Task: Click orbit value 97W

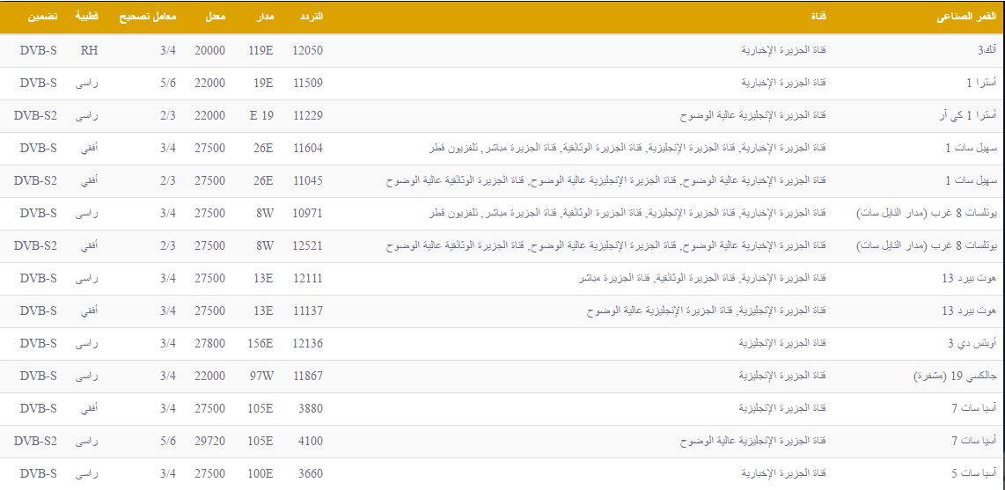Action: coord(262,377)
